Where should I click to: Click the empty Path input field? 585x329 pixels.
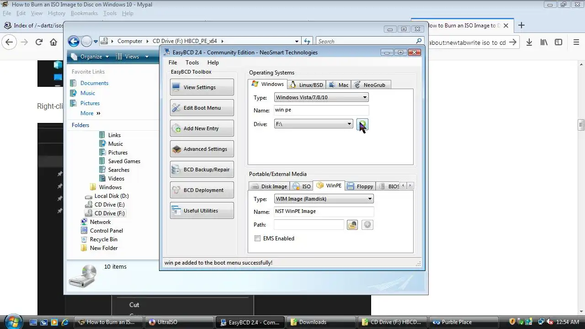[x=308, y=225]
